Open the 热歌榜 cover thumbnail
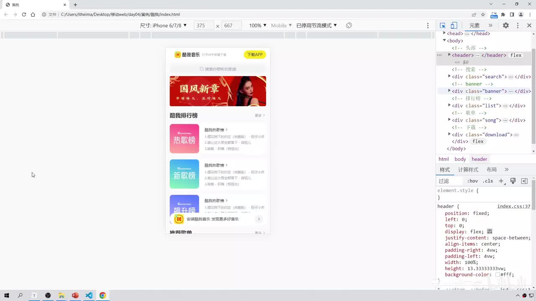536x301 pixels. 184,138
